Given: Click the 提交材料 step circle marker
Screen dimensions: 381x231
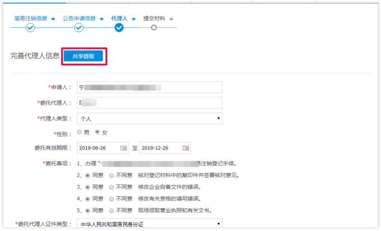Looking at the screenshot, I should coord(154,28).
